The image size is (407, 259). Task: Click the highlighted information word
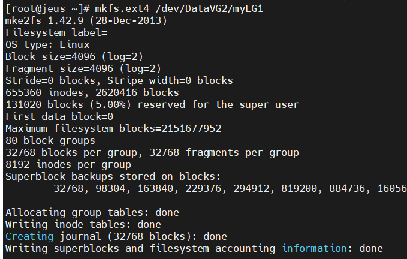pyautogui.click(x=314, y=248)
